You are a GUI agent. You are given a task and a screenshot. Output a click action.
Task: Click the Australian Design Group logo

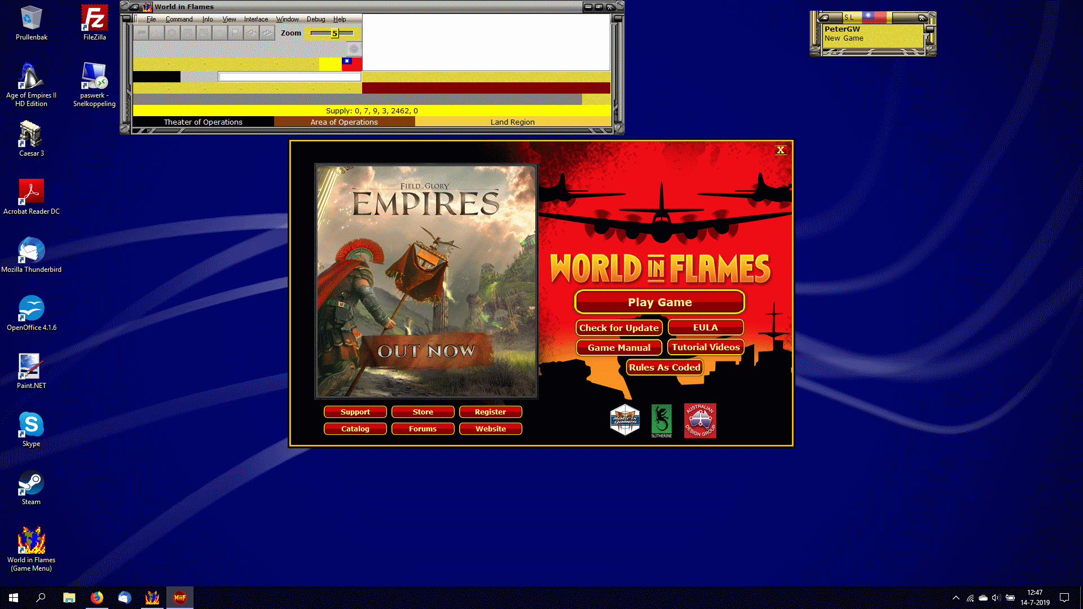[x=700, y=420]
